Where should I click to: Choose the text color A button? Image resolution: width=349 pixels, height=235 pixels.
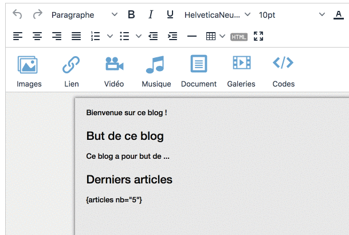point(339,15)
